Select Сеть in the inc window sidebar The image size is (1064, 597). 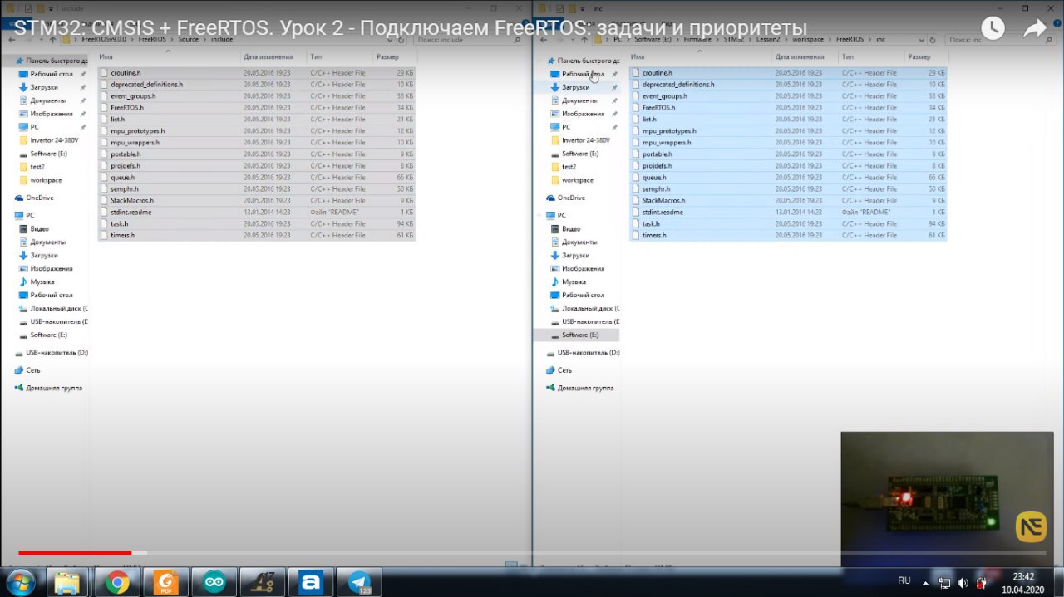564,370
